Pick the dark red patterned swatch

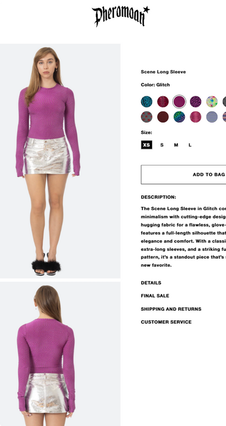(163, 102)
